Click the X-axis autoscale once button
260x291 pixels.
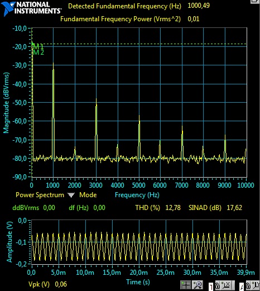227,285
